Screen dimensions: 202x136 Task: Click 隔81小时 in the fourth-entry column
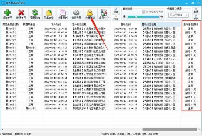click(x=31, y=108)
